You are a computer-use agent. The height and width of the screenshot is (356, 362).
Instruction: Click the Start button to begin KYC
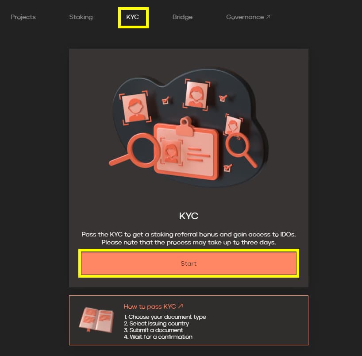click(x=189, y=263)
